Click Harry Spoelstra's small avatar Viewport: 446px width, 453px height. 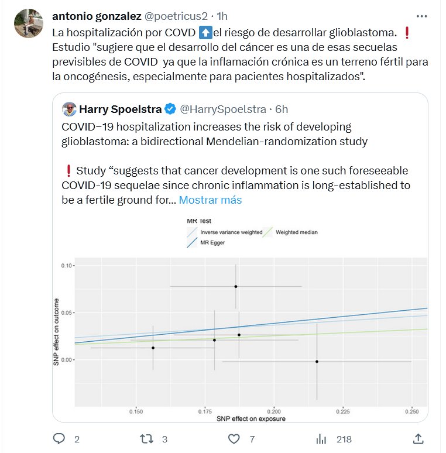pos(70,109)
